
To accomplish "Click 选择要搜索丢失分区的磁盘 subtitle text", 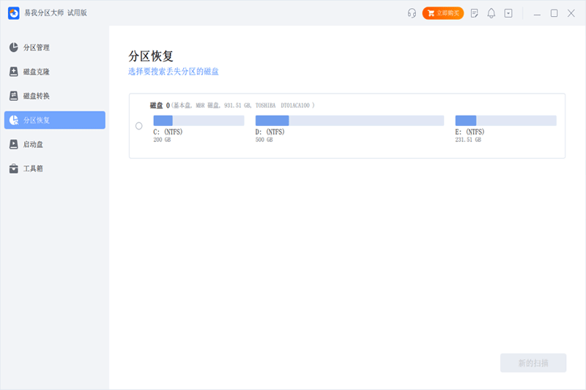I will 174,72.
